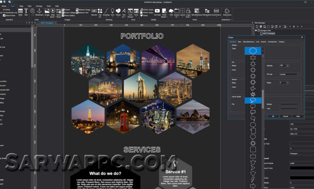Launch the Form Wizard

tap(130, 13)
